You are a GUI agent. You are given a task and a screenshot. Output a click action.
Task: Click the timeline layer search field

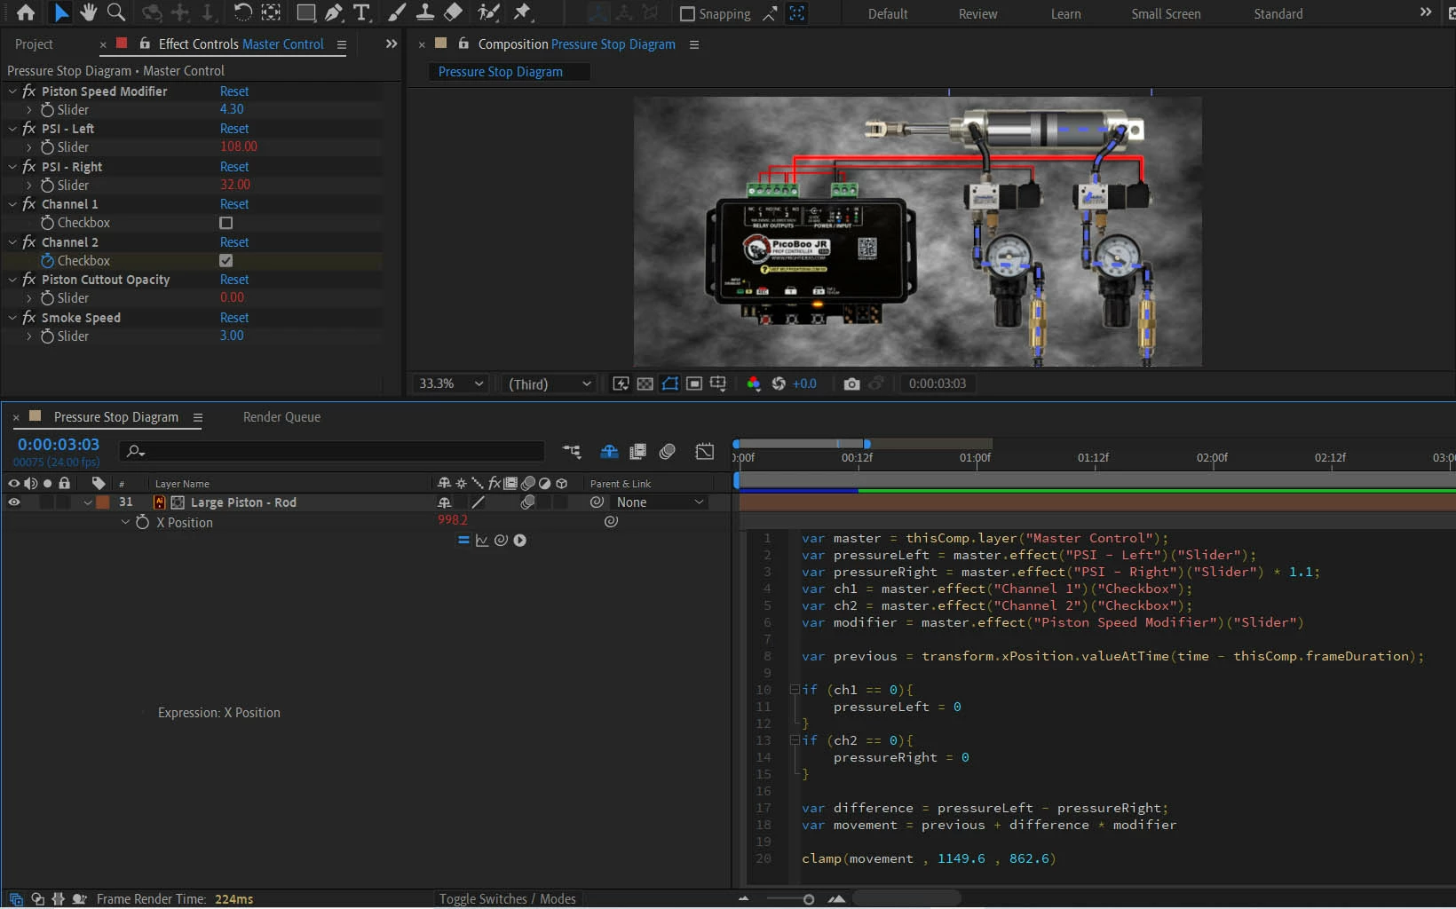pos(332,452)
